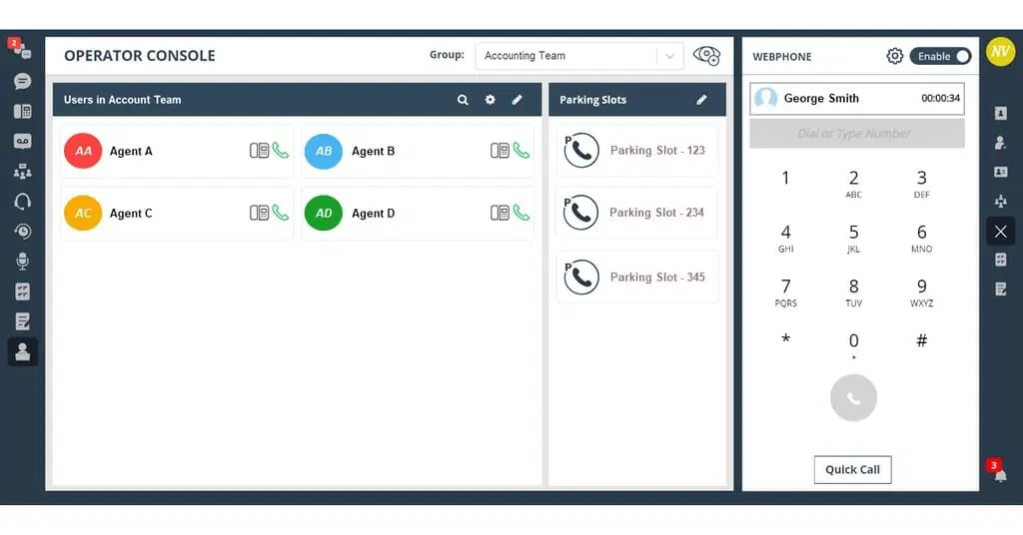Image resolution: width=1023 pixels, height=535 pixels.
Task: Click the AD avatar of Agent D
Action: [324, 213]
